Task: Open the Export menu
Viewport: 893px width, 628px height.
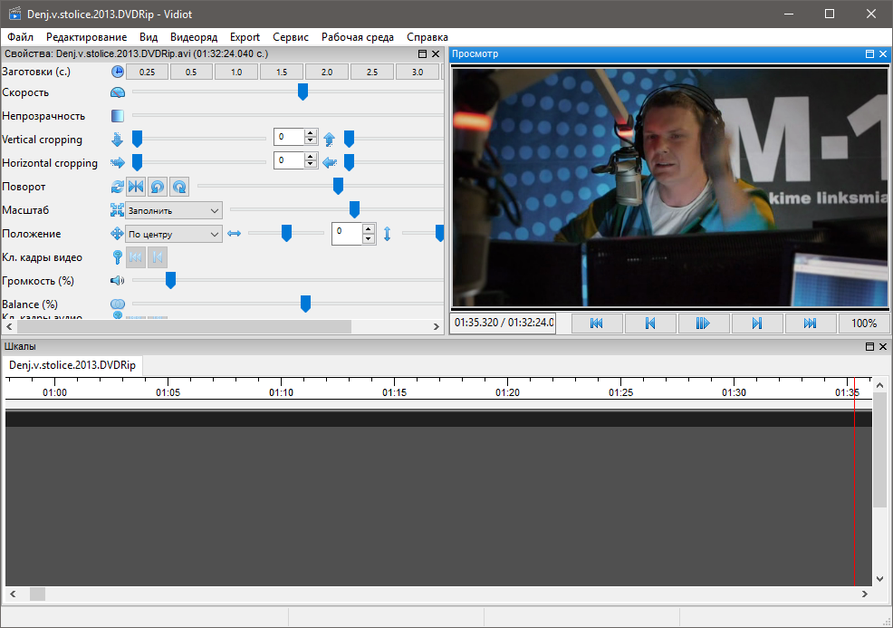Action: (x=245, y=37)
